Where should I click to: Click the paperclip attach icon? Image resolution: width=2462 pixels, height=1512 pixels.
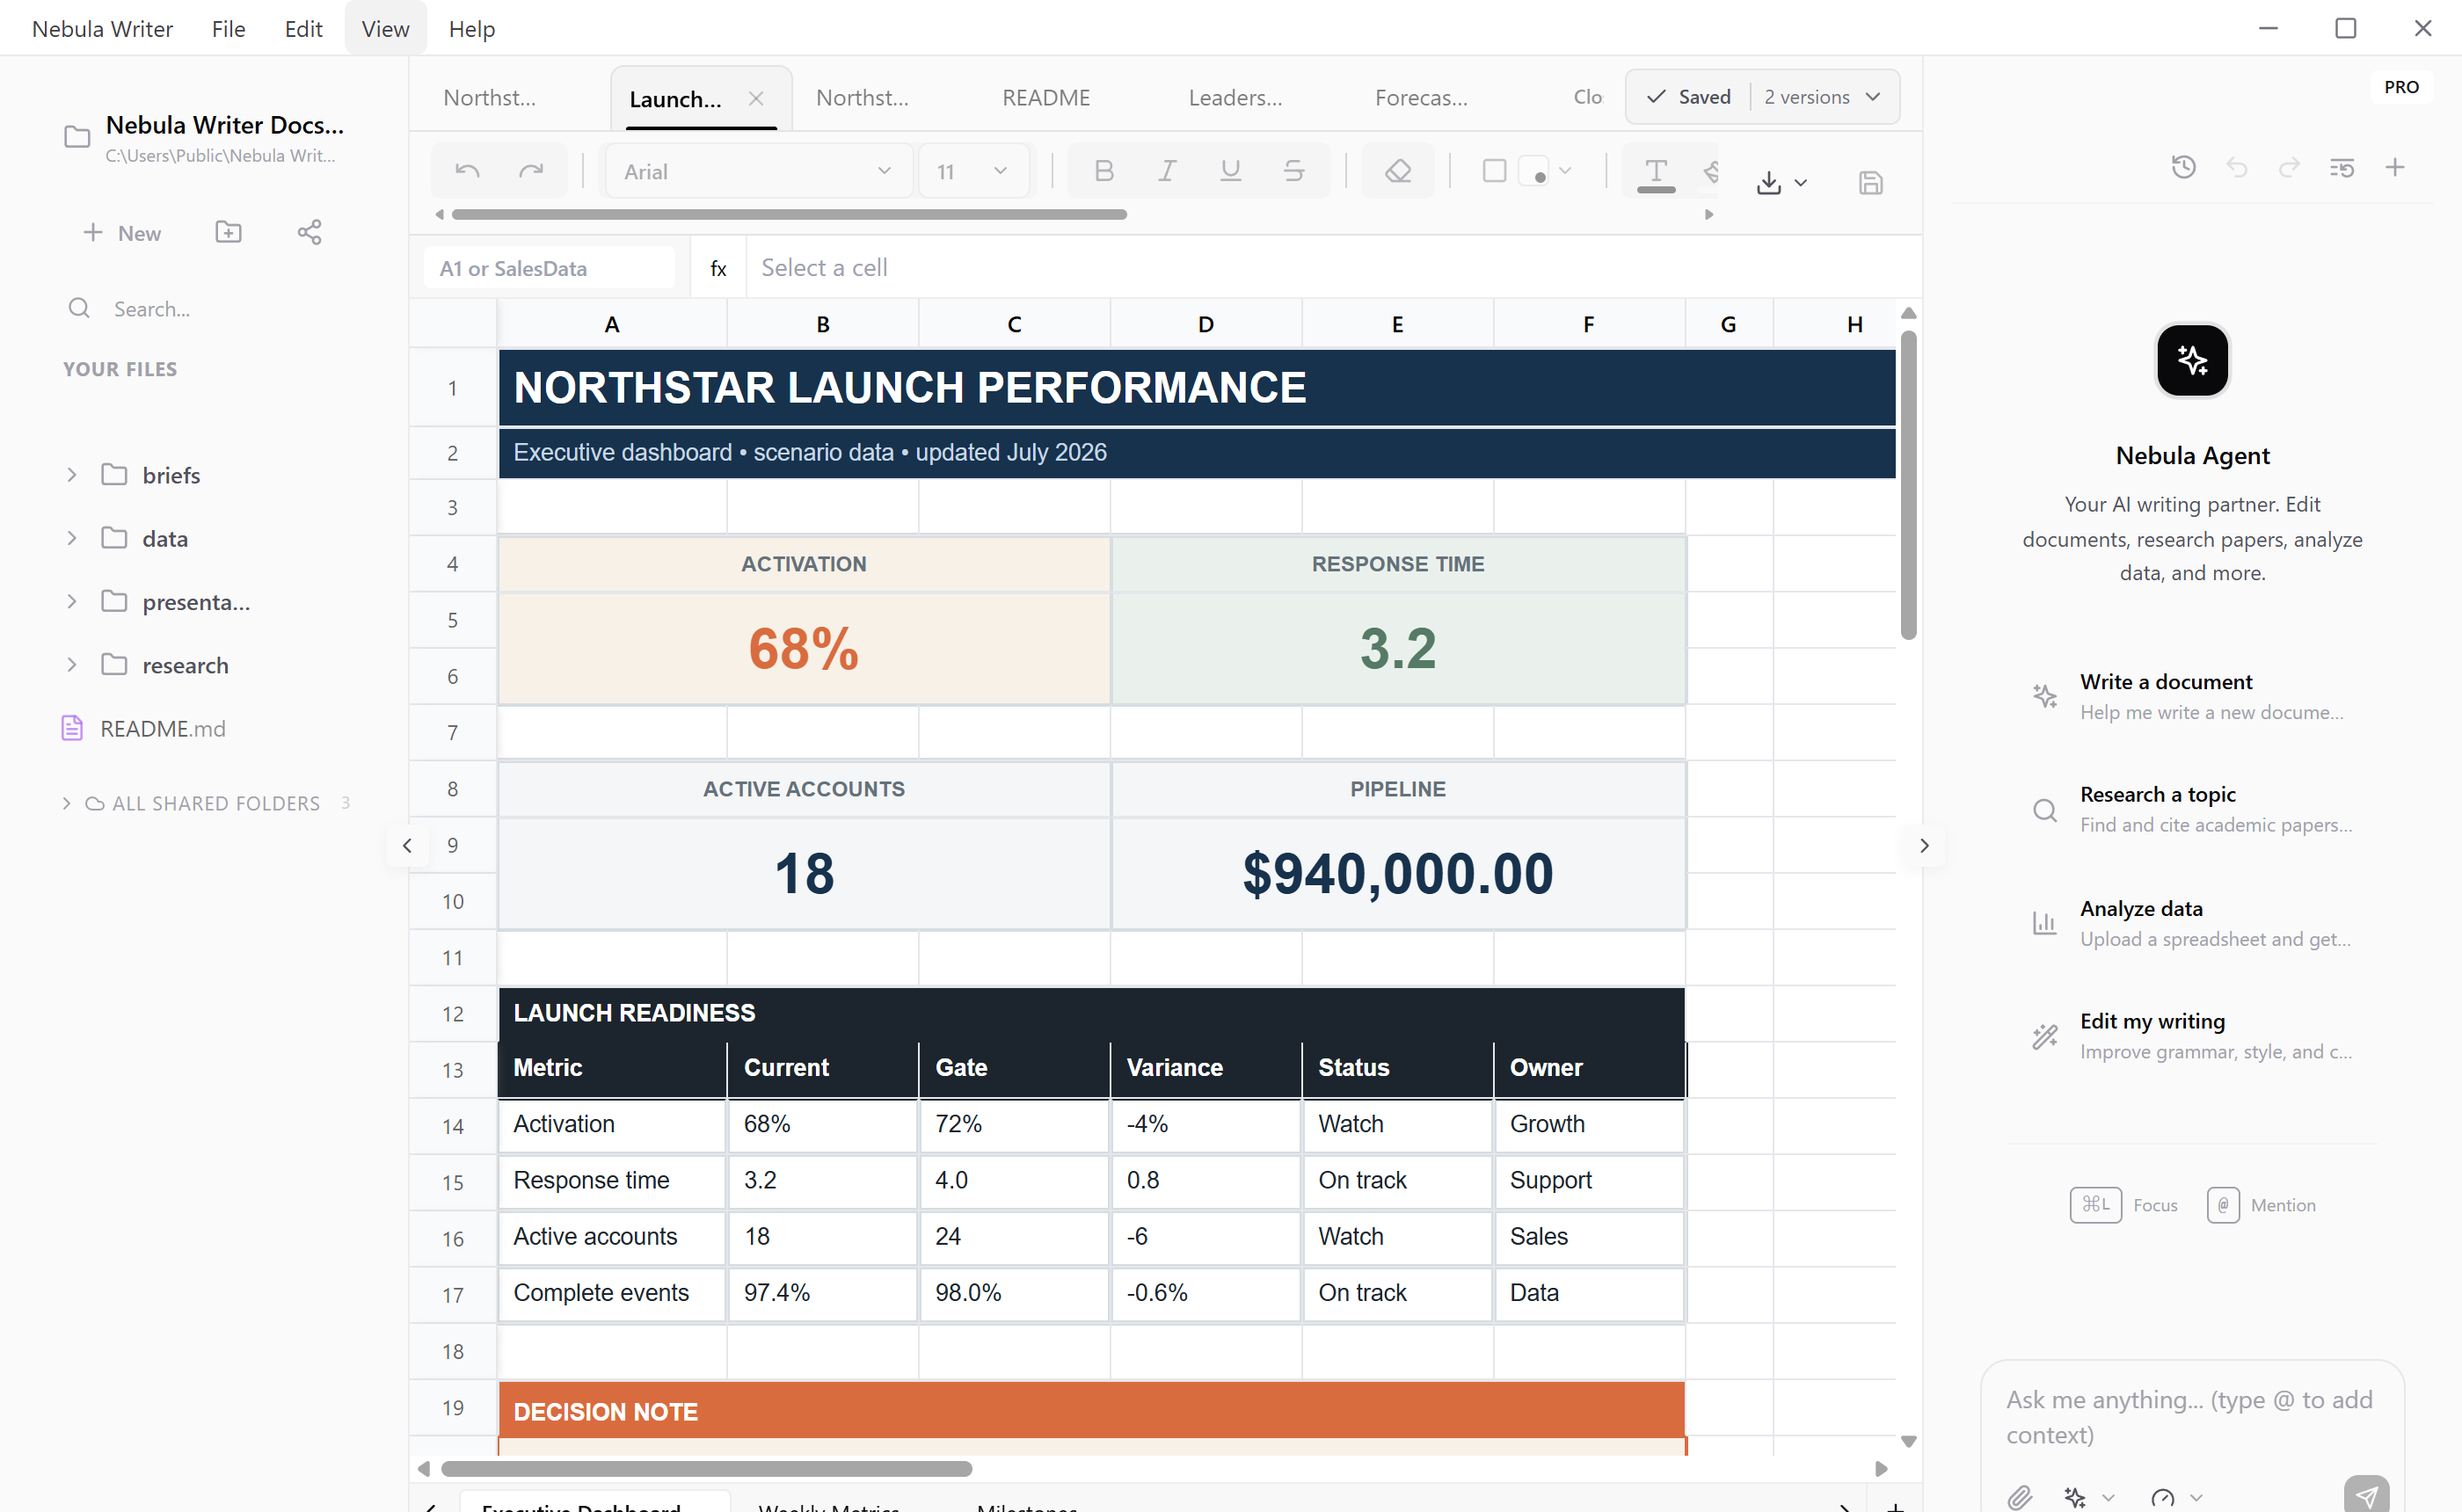coord(2019,1496)
